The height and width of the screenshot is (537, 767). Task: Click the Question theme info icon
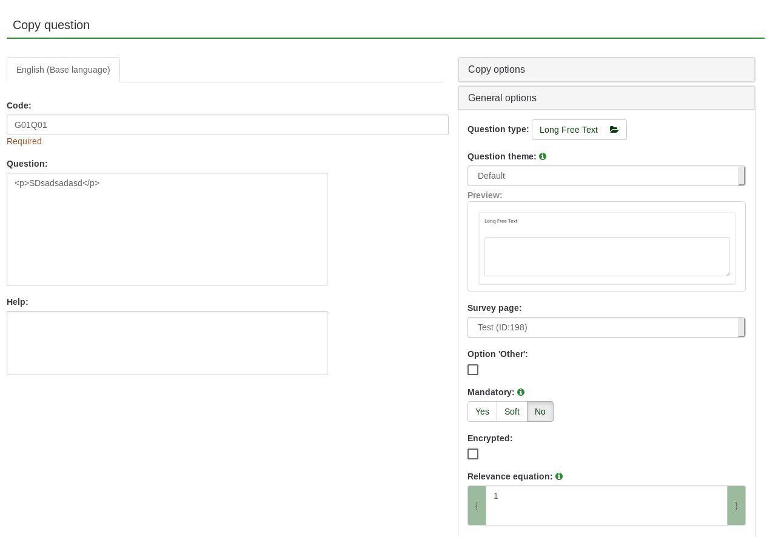[543, 156]
